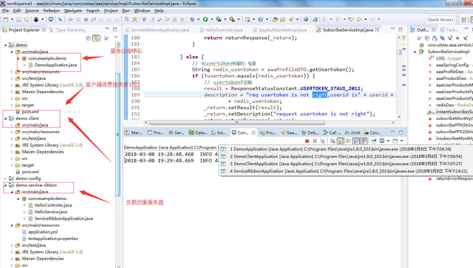Switch to EpgAuthServiceImpl.java editor tab
Image resolution: width=473 pixels, height=268 pixels.
click(x=280, y=30)
